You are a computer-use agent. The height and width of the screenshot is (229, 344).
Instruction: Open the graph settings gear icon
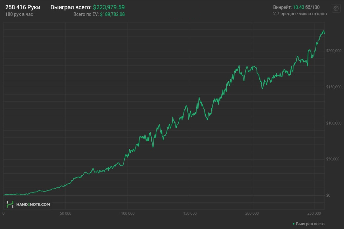click(x=336, y=8)
